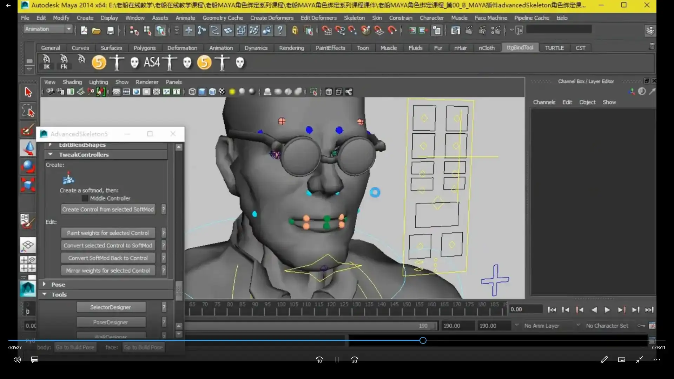
Task: Click the AS4 shelf icon
Action: [x=152, y=62]
